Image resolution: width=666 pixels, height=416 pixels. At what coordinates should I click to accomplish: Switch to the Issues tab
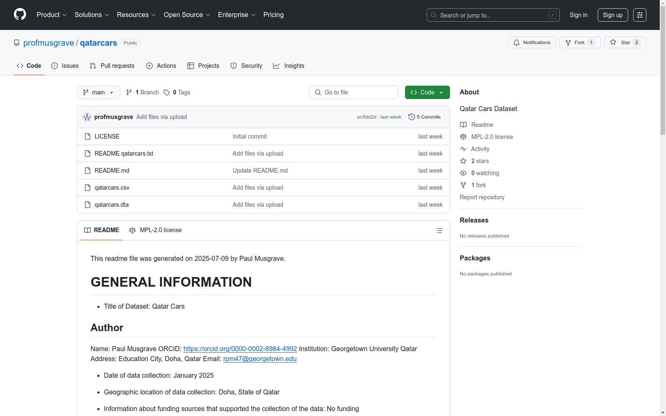65,66
